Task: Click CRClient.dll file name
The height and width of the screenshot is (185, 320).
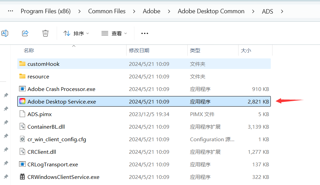Action: click(42, 152)
